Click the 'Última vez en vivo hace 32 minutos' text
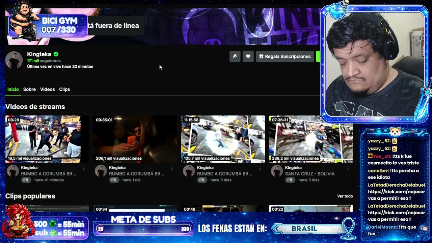This screenshot has height=243, width=432. [60, 66]
